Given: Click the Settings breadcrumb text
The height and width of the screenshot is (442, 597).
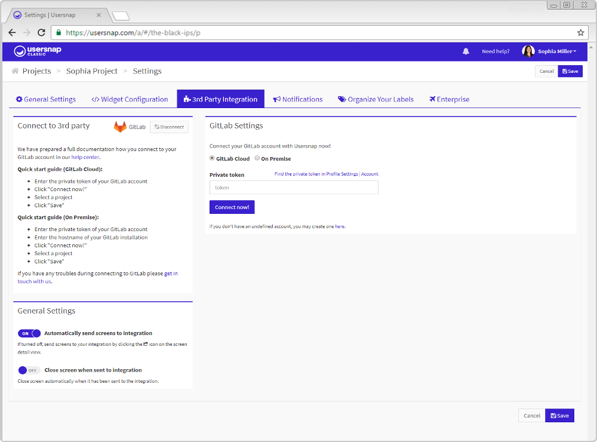Looking at the screenshot, I should (x=147, y=71).
